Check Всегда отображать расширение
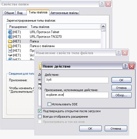The image size is (137, 139). pos(40,117)
